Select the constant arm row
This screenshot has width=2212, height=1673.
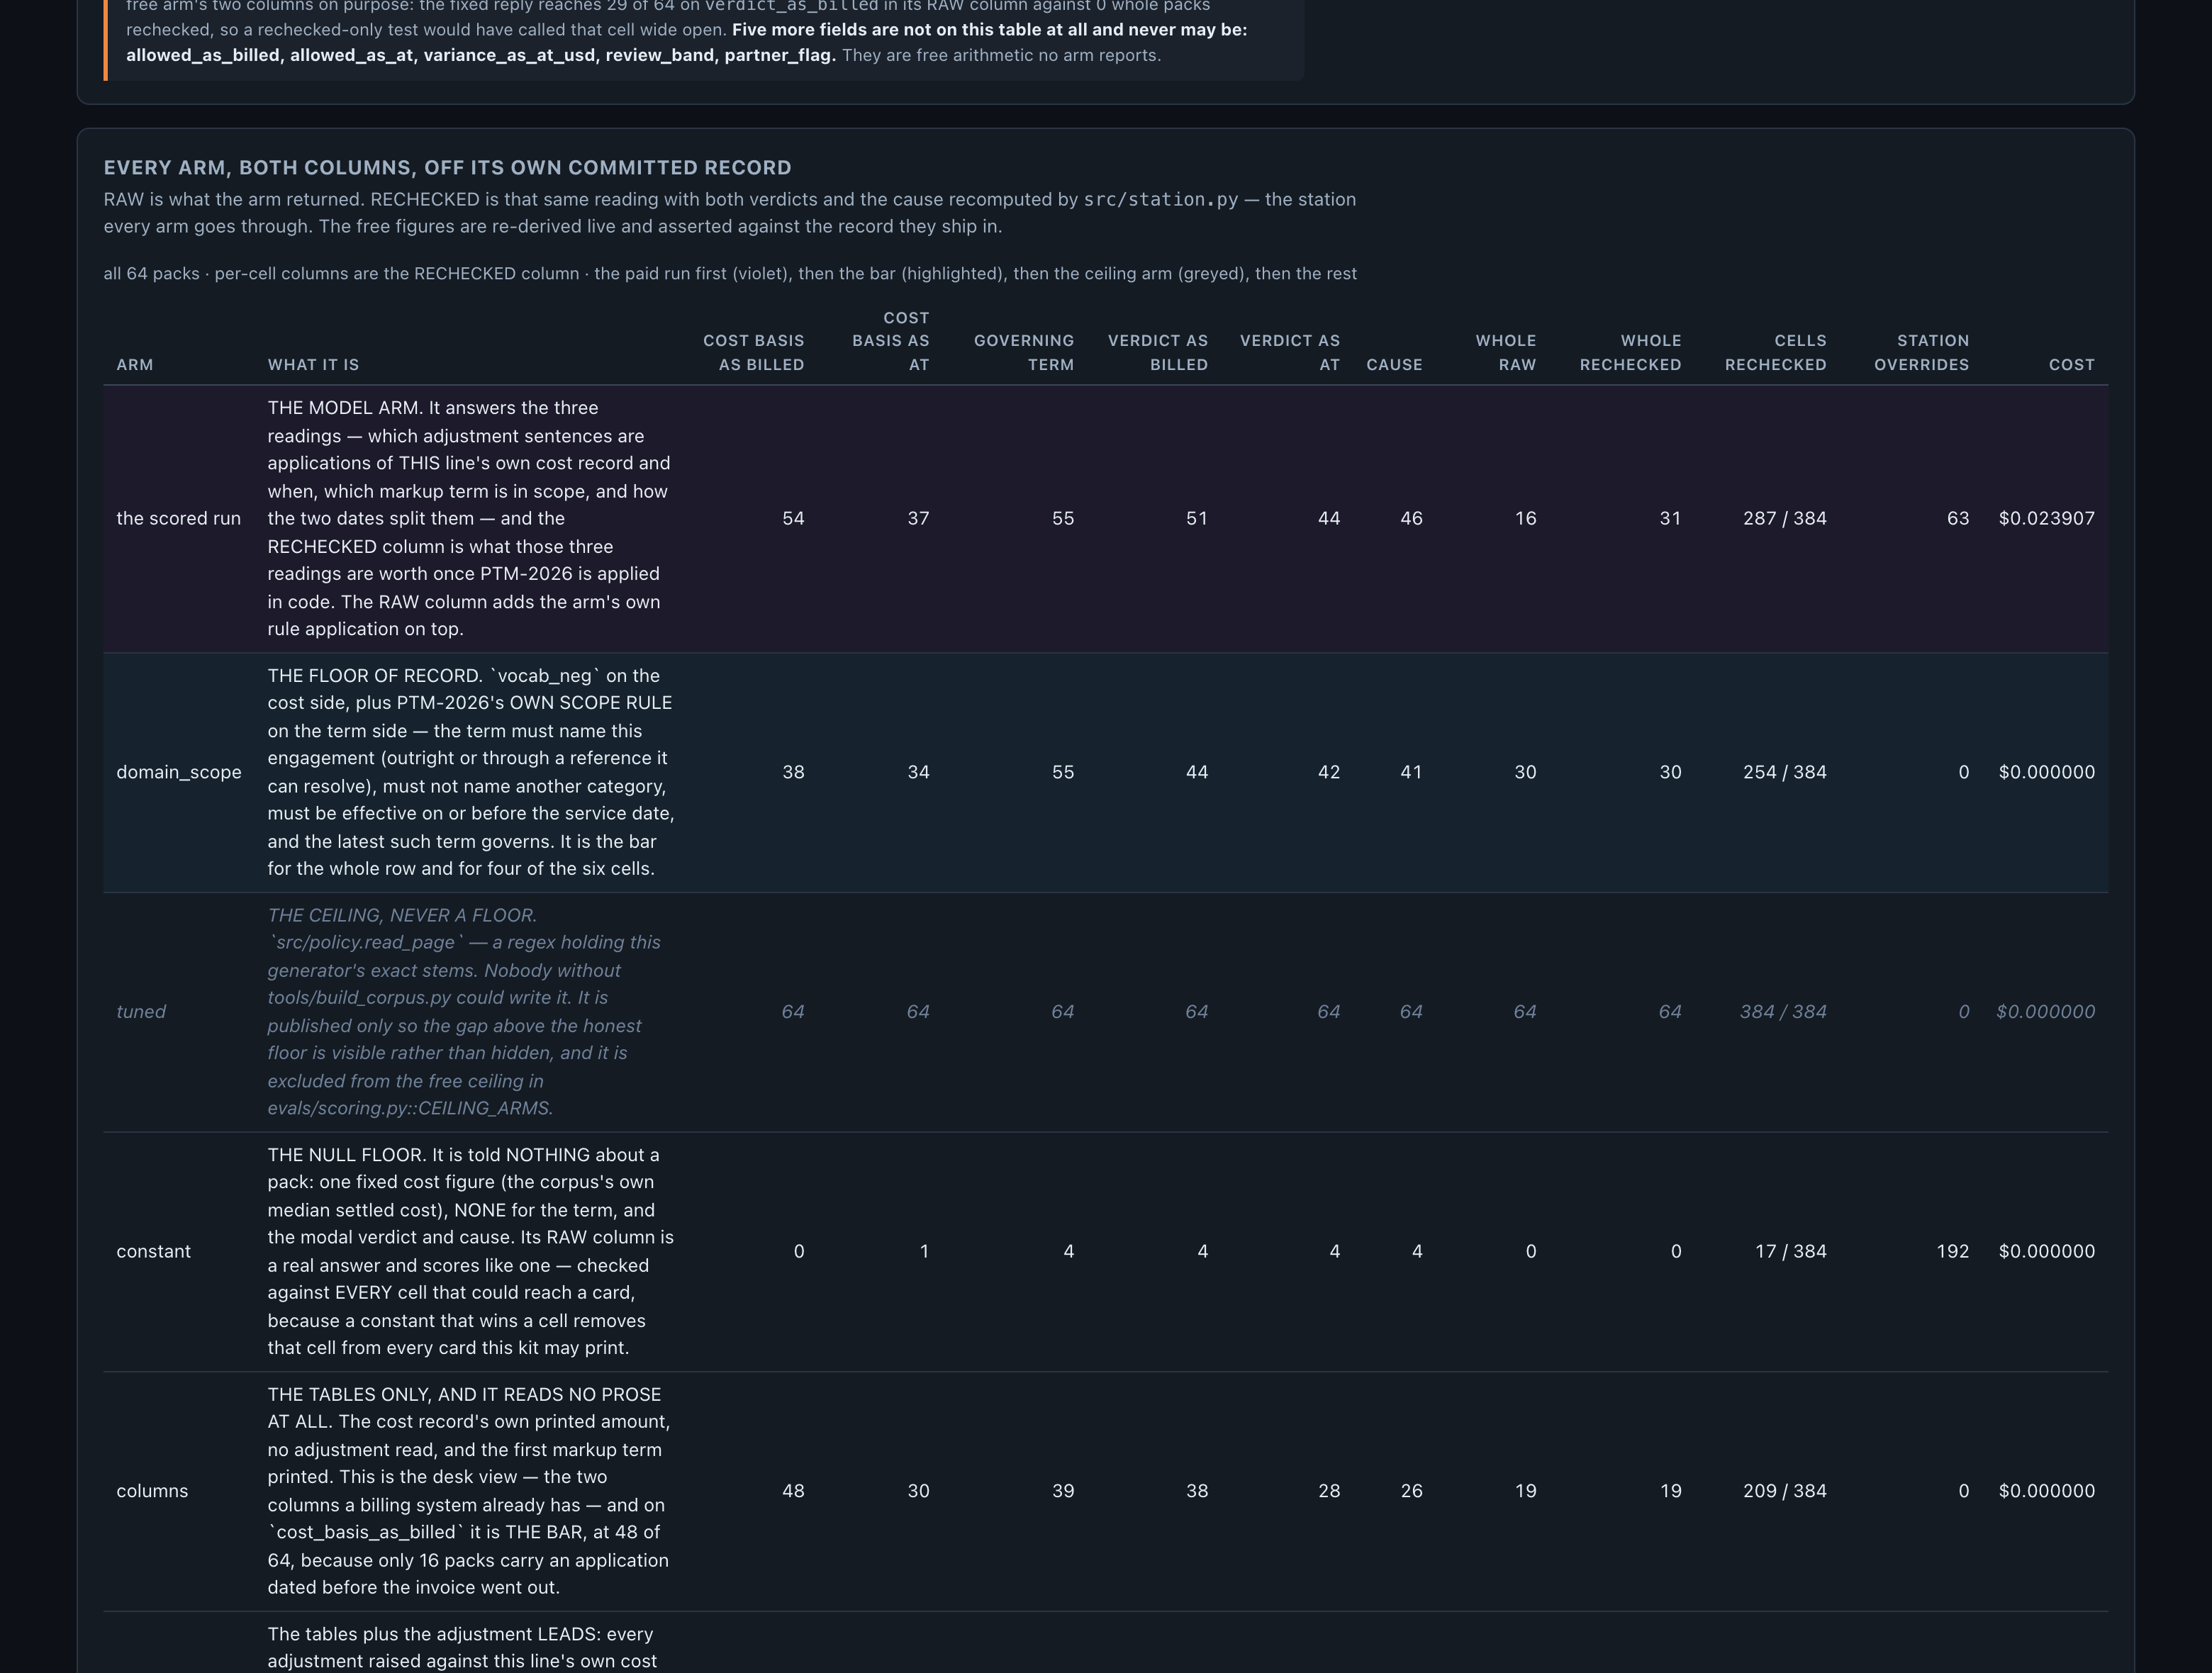coord(1105,1251)
